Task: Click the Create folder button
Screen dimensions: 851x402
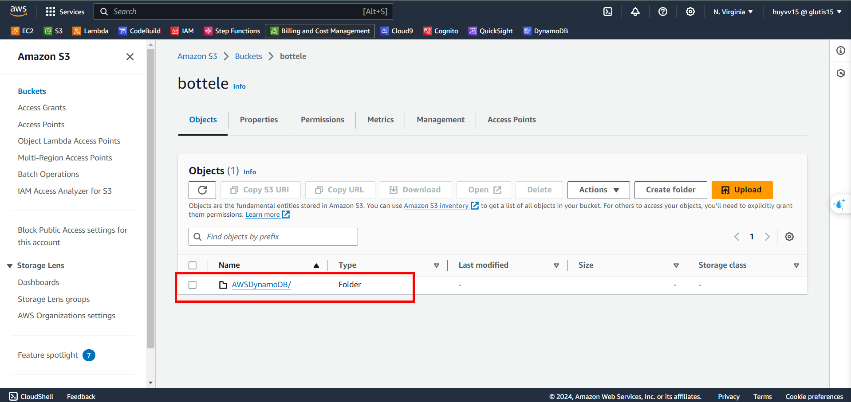Action: pos(671,190)
